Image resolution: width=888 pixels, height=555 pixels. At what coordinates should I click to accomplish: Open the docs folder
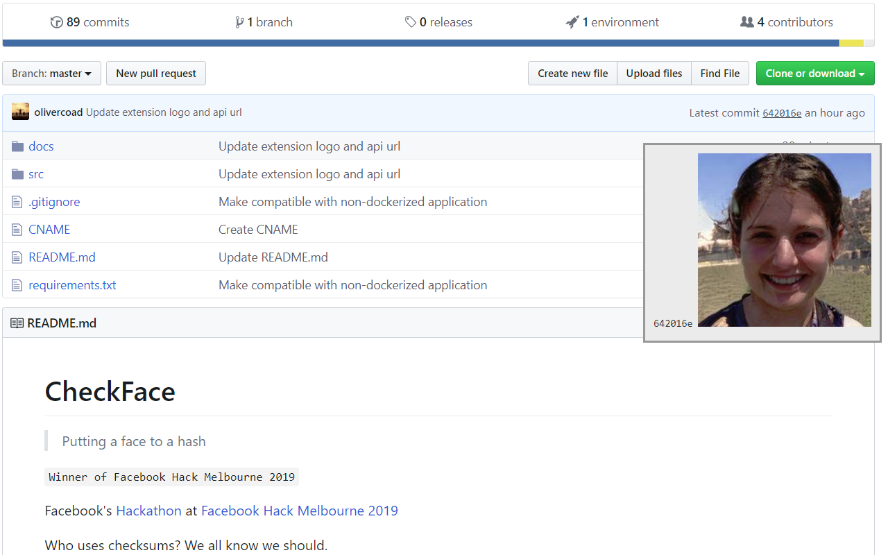click(x=41, y=146)
